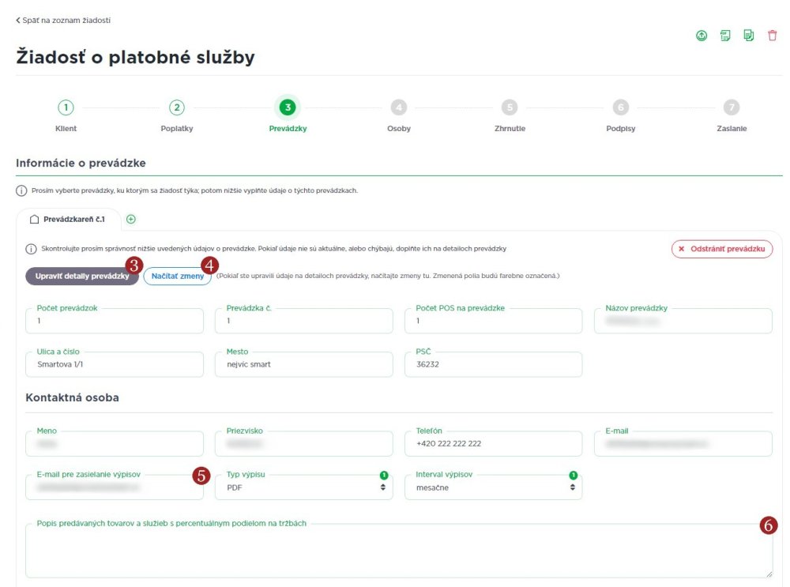Click the green upload icon
790x587 pixels.
[x=702, y=36]
